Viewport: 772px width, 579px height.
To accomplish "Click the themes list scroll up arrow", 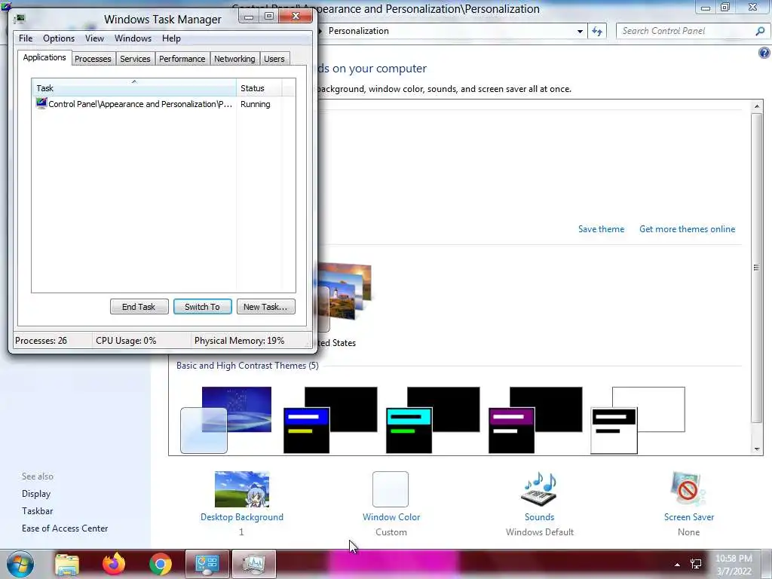I will pyautogui.click(x=757, y=106).
